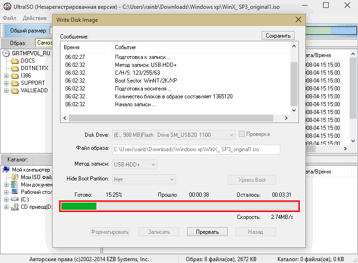Image resolution: width=358 pixels, height=263 pixels.
Task: Click file list scroll down arrow in main window
Action: (353, 141)
